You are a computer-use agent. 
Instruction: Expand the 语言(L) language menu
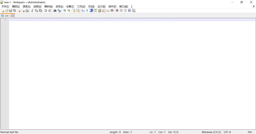[x=59, y=6]
